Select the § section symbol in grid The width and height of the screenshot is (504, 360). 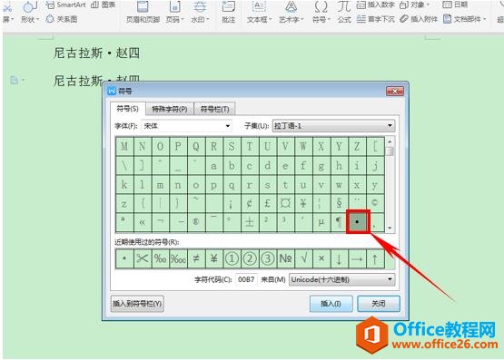point(339,203)
